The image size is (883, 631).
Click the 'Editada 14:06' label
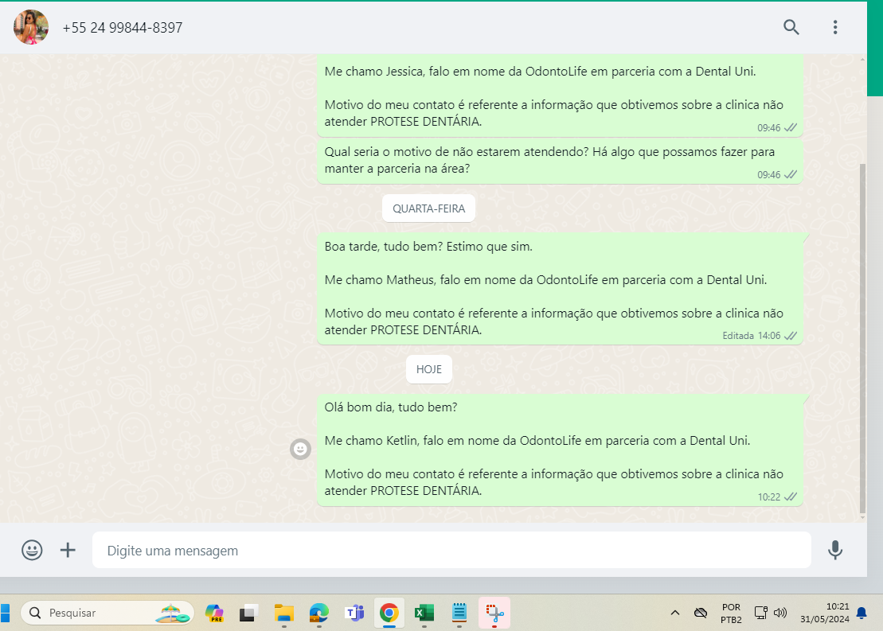click(x=751, y=336)
